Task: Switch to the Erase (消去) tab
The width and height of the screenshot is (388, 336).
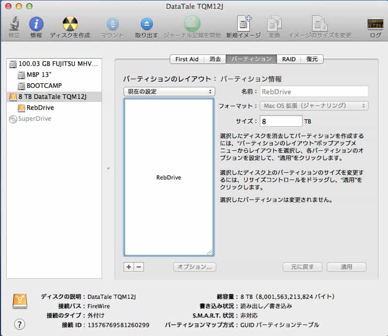Action: (x=215, y=59)
